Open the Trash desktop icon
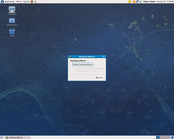This screenshot has height=139, width=174. tap(12, 33)
